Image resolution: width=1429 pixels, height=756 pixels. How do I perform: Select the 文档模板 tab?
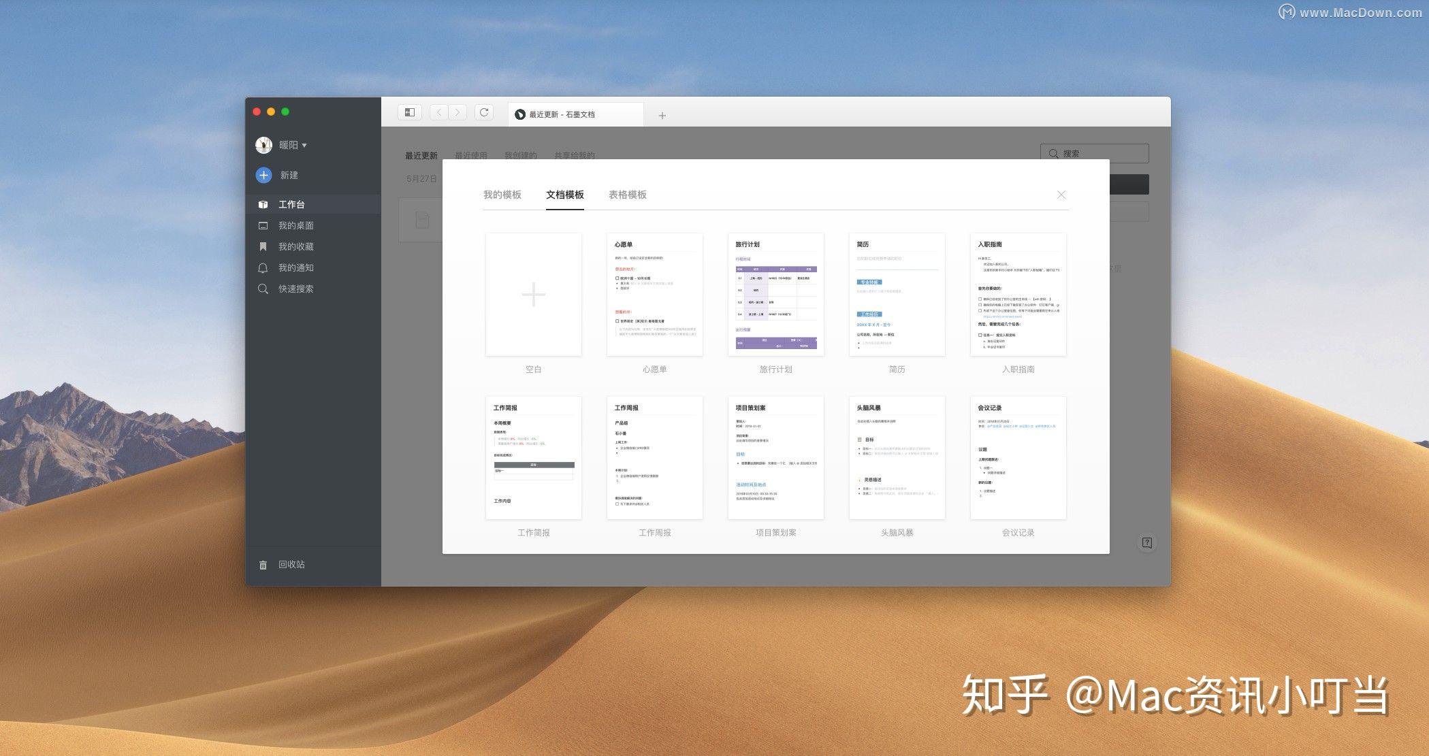coord(565,195)
